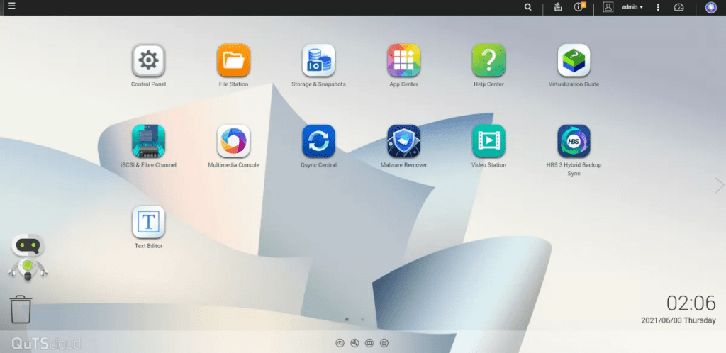The image size is (726, 353).
Task: Open the hamburger main menu
Action: (11, 6)
